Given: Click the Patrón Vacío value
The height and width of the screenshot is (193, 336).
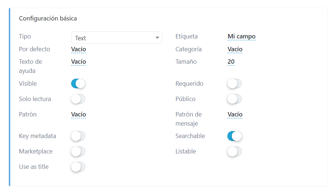Looking at the screenshot, I should (x=78, y=115).
